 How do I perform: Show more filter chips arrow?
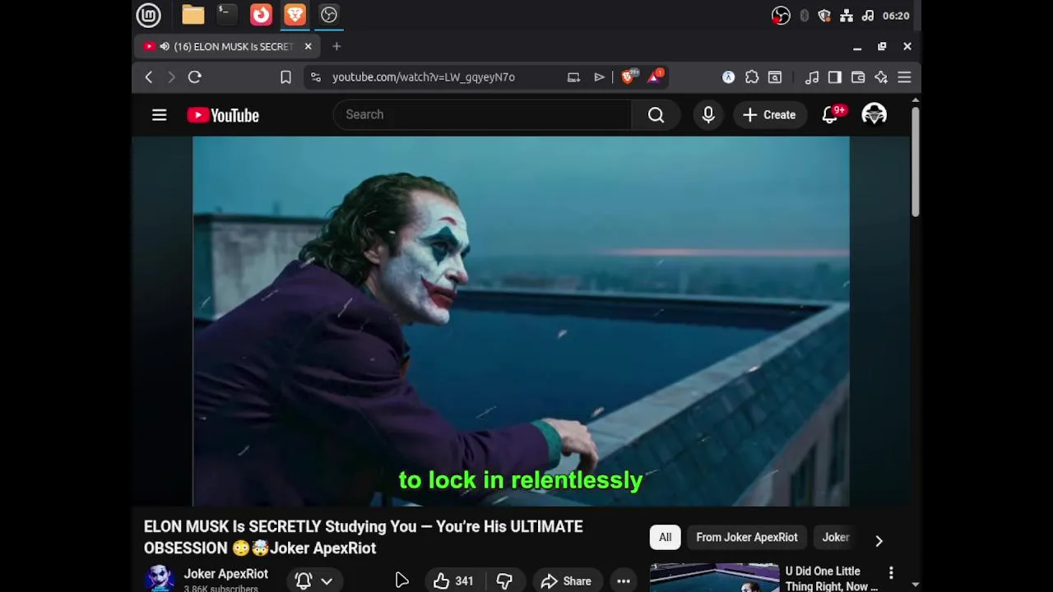click(879, 540)
